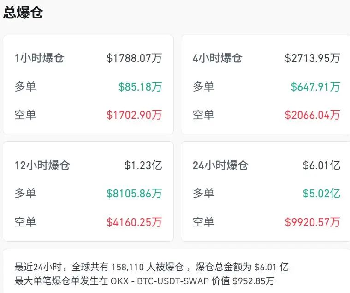Image resolution: width=350 pixels, height=293 pixels.
Task: Click the green long value $5.02亿
Action: click(x=321, y=194)
